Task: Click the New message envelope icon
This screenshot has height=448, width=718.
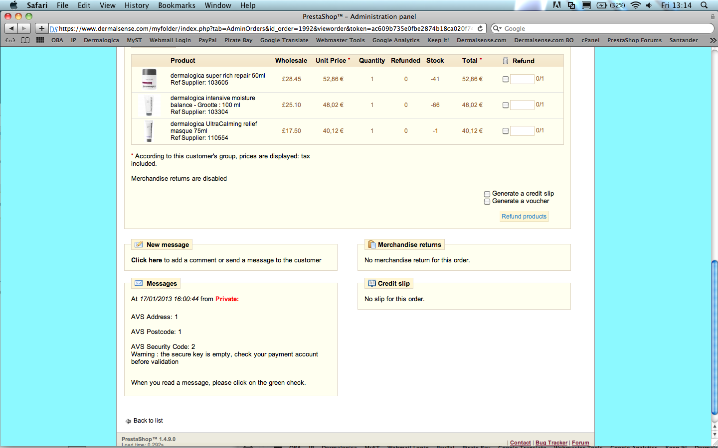Action: point(139,244)
